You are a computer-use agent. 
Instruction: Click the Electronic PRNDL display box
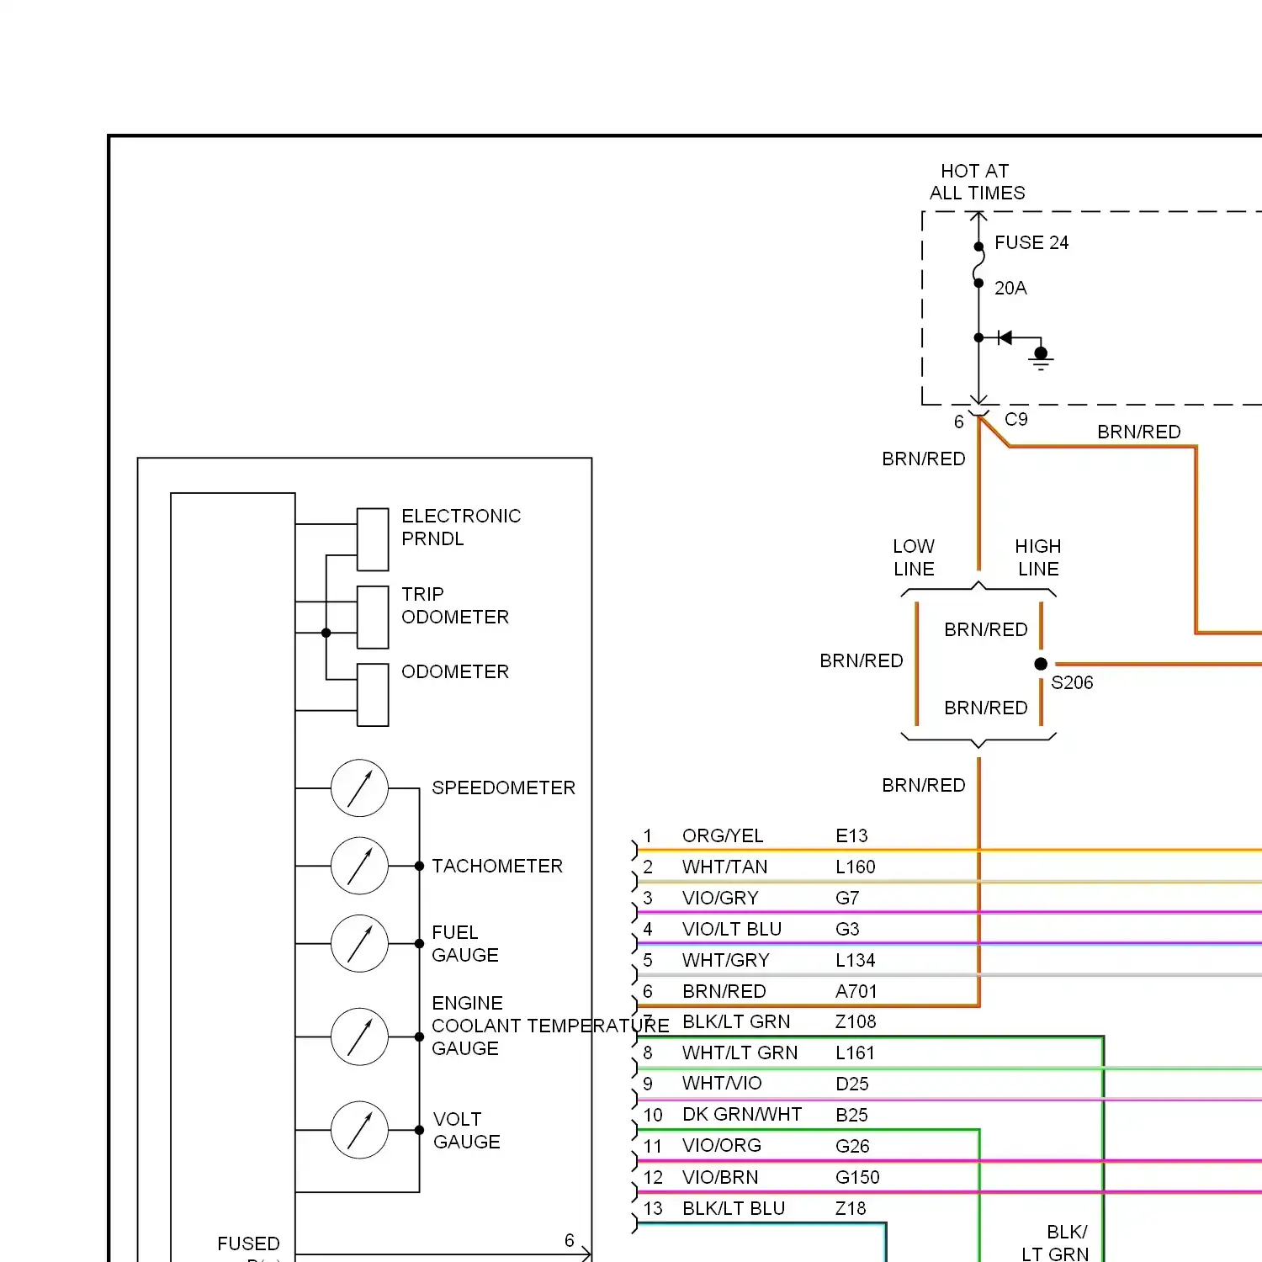(373, 539)
